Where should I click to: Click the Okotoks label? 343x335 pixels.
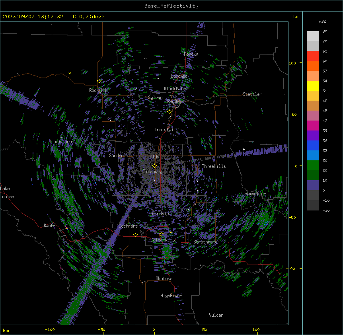tap(164, 279)
